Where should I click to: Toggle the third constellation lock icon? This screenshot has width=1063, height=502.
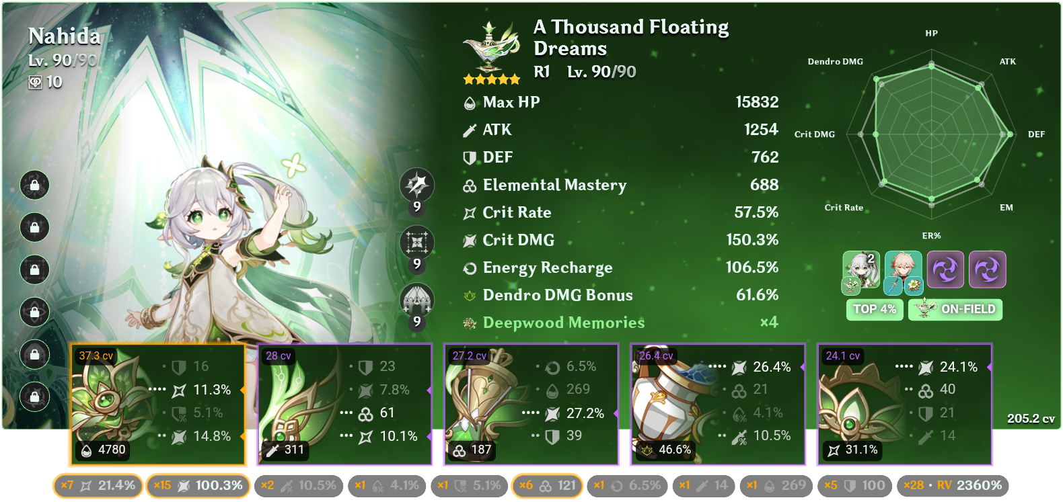(x=34, y=269)
